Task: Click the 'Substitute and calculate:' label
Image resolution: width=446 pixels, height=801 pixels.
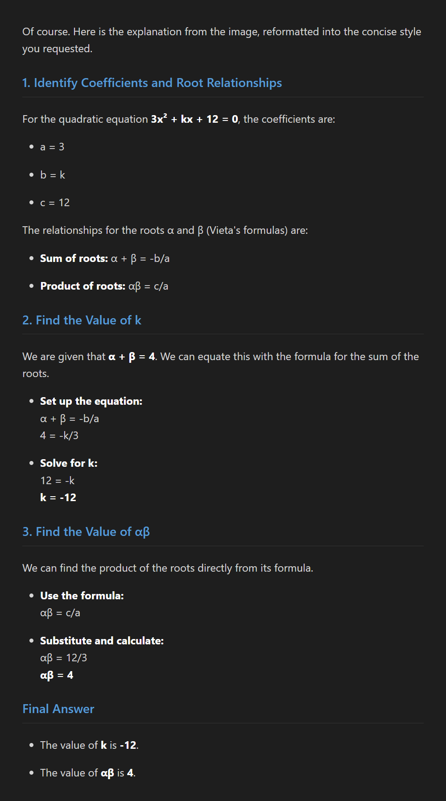Action: point(102,641)
